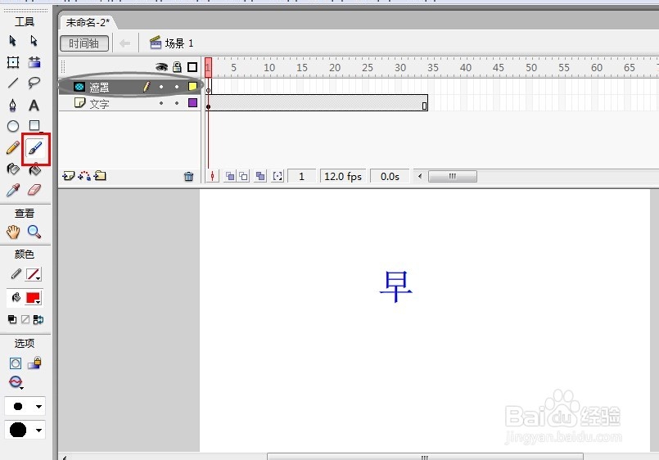The height and width of the screenshot is (460, 659).
Task: Select the Pen tool
Action: tap(13, 105)
